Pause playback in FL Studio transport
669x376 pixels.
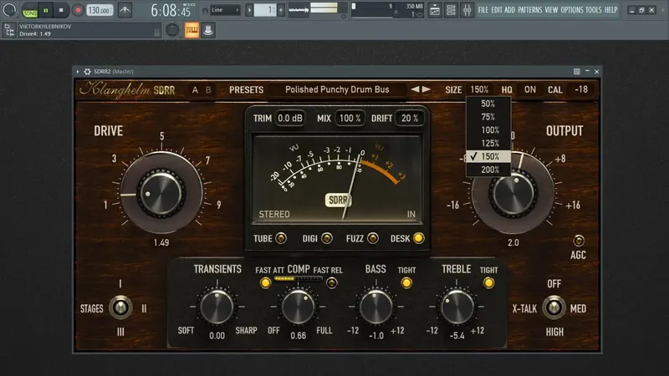pyautogui.click(x=46, y=10)
